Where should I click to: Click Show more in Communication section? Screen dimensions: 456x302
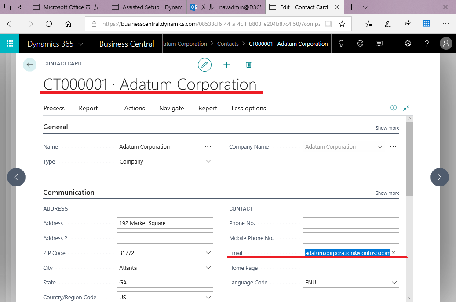(x=387, y=193)
